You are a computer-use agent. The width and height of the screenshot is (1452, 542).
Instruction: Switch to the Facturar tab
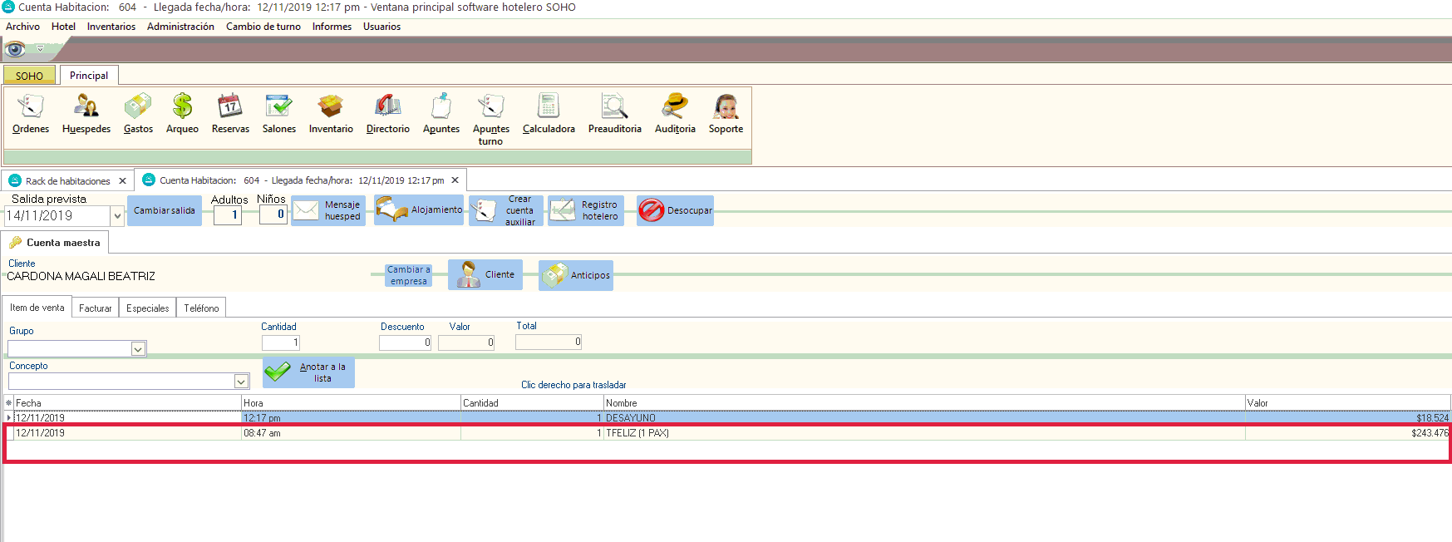pos(95,308)
